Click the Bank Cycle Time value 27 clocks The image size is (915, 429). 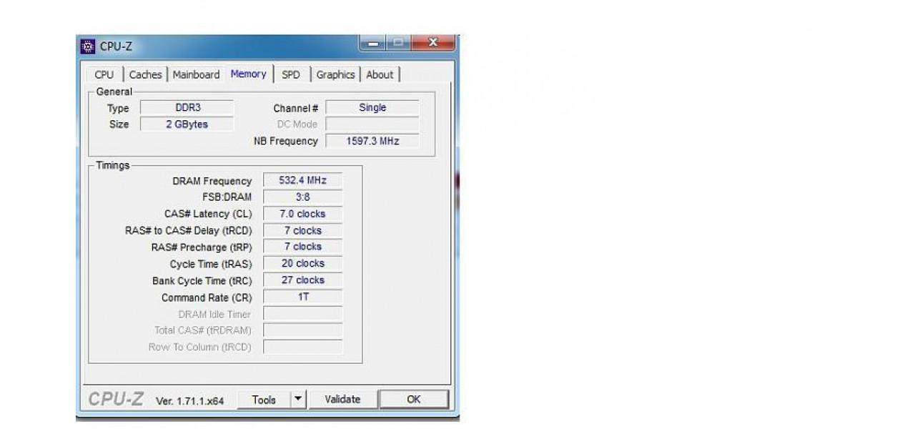pyautogui.click(x=303, y=280)
